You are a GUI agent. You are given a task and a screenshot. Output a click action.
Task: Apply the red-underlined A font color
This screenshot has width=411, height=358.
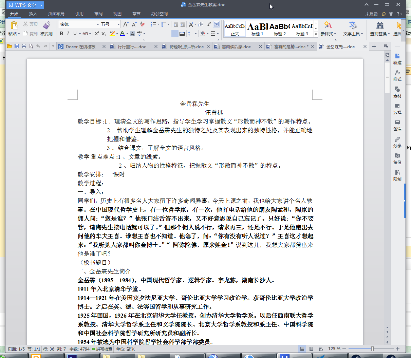[x=123, y=34]
